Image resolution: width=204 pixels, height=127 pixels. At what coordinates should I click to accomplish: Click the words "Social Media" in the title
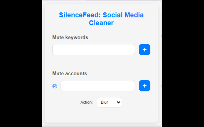(x=123, y=15)
